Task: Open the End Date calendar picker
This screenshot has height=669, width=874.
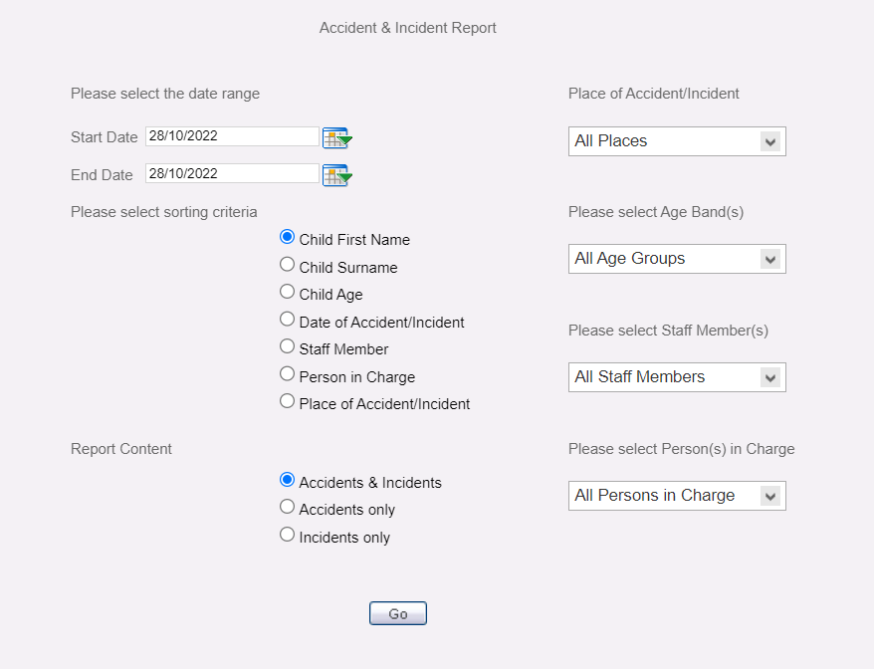Action: coord(337,175)
